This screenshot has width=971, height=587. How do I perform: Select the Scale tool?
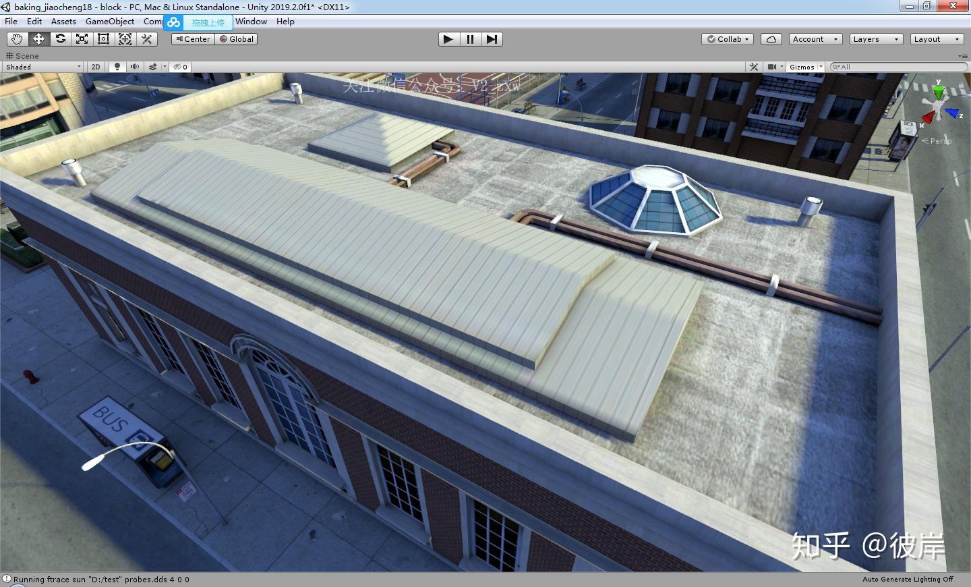coord(82,39)
